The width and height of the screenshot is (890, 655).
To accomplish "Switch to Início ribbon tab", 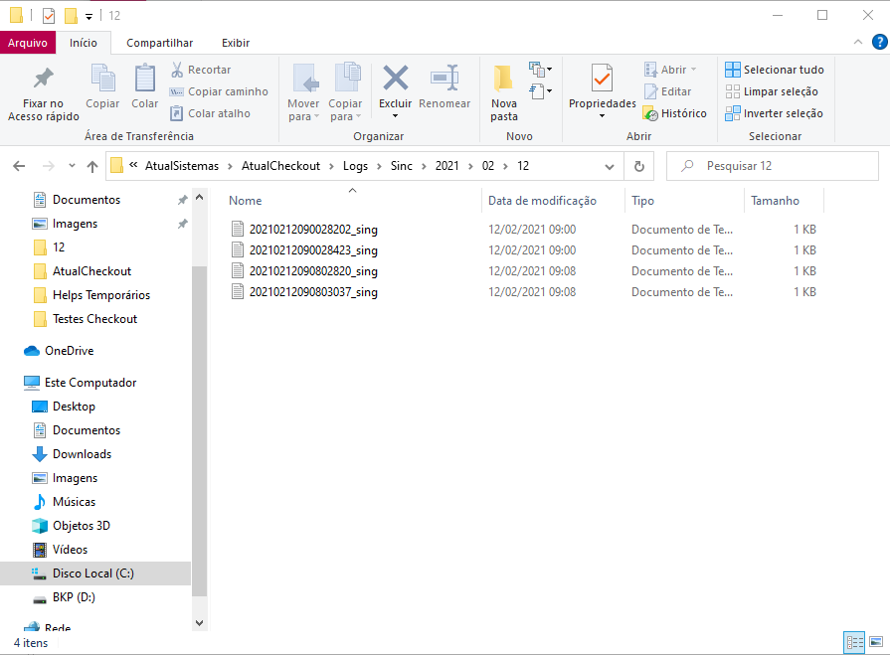I will point(84,43).
